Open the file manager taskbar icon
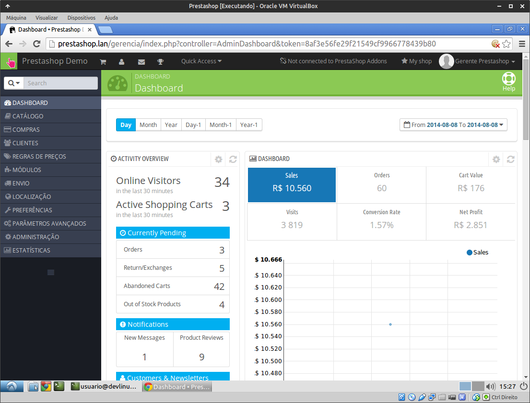The width and height of the screenshot is (530, 403). (33, 386)
